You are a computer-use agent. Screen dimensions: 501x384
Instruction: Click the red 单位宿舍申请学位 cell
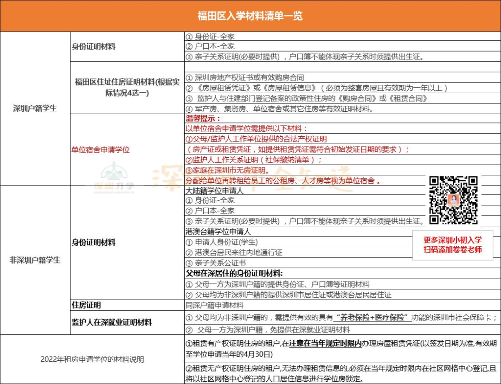(x=127, y=149)
